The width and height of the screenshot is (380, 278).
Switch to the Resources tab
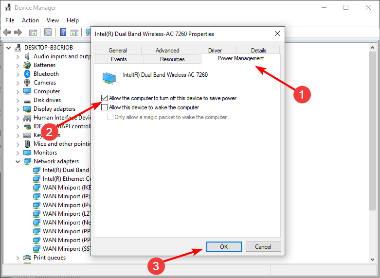pyautogui.click(x=172, y=59)
